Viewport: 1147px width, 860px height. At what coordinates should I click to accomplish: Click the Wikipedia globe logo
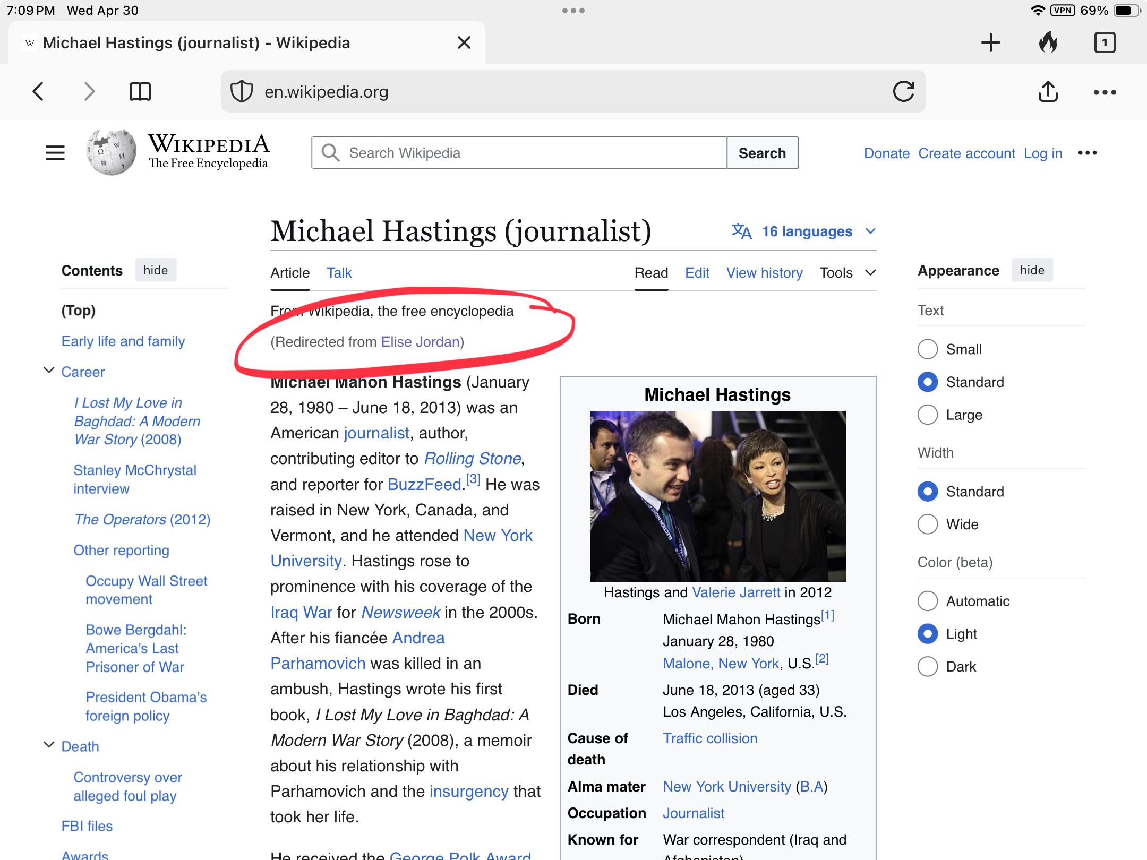tap(111, 152)
